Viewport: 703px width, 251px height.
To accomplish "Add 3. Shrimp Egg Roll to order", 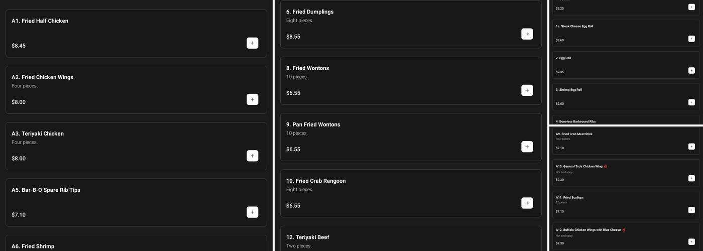I will (691, 102).
